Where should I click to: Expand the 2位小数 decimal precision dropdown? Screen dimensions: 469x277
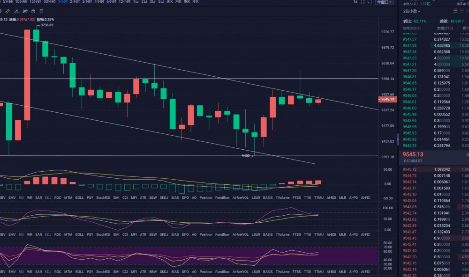tap(412, 11)
